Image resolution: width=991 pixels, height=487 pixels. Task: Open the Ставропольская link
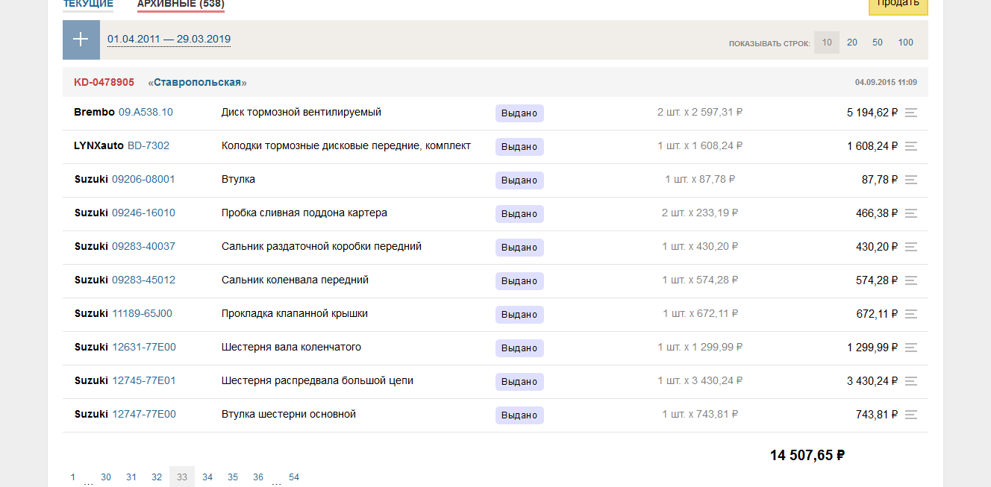coord(197,82)
